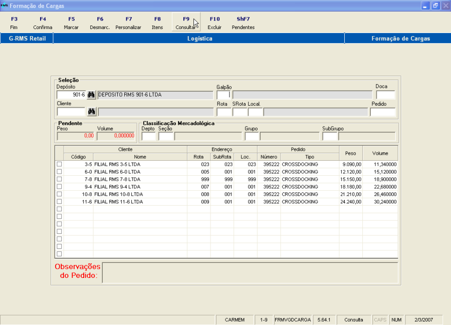Click the Doca input field
The height and width of the screenshot is (325, 451).
click(x=385, y=95)
